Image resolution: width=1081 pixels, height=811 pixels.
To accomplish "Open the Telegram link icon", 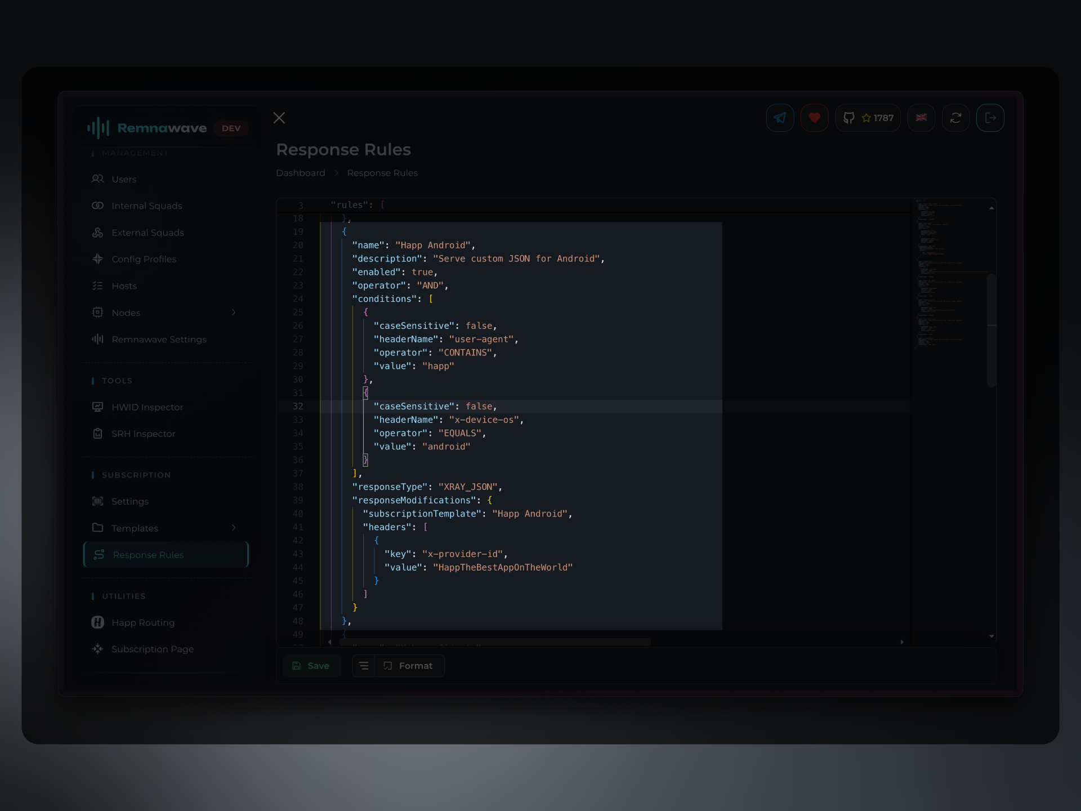I will [780, 118].
